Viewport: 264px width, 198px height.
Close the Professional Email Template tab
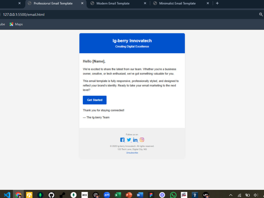click(x=82, y=3)
